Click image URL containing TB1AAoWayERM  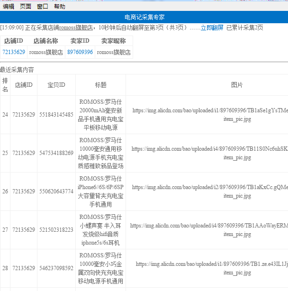pos(209,230)
